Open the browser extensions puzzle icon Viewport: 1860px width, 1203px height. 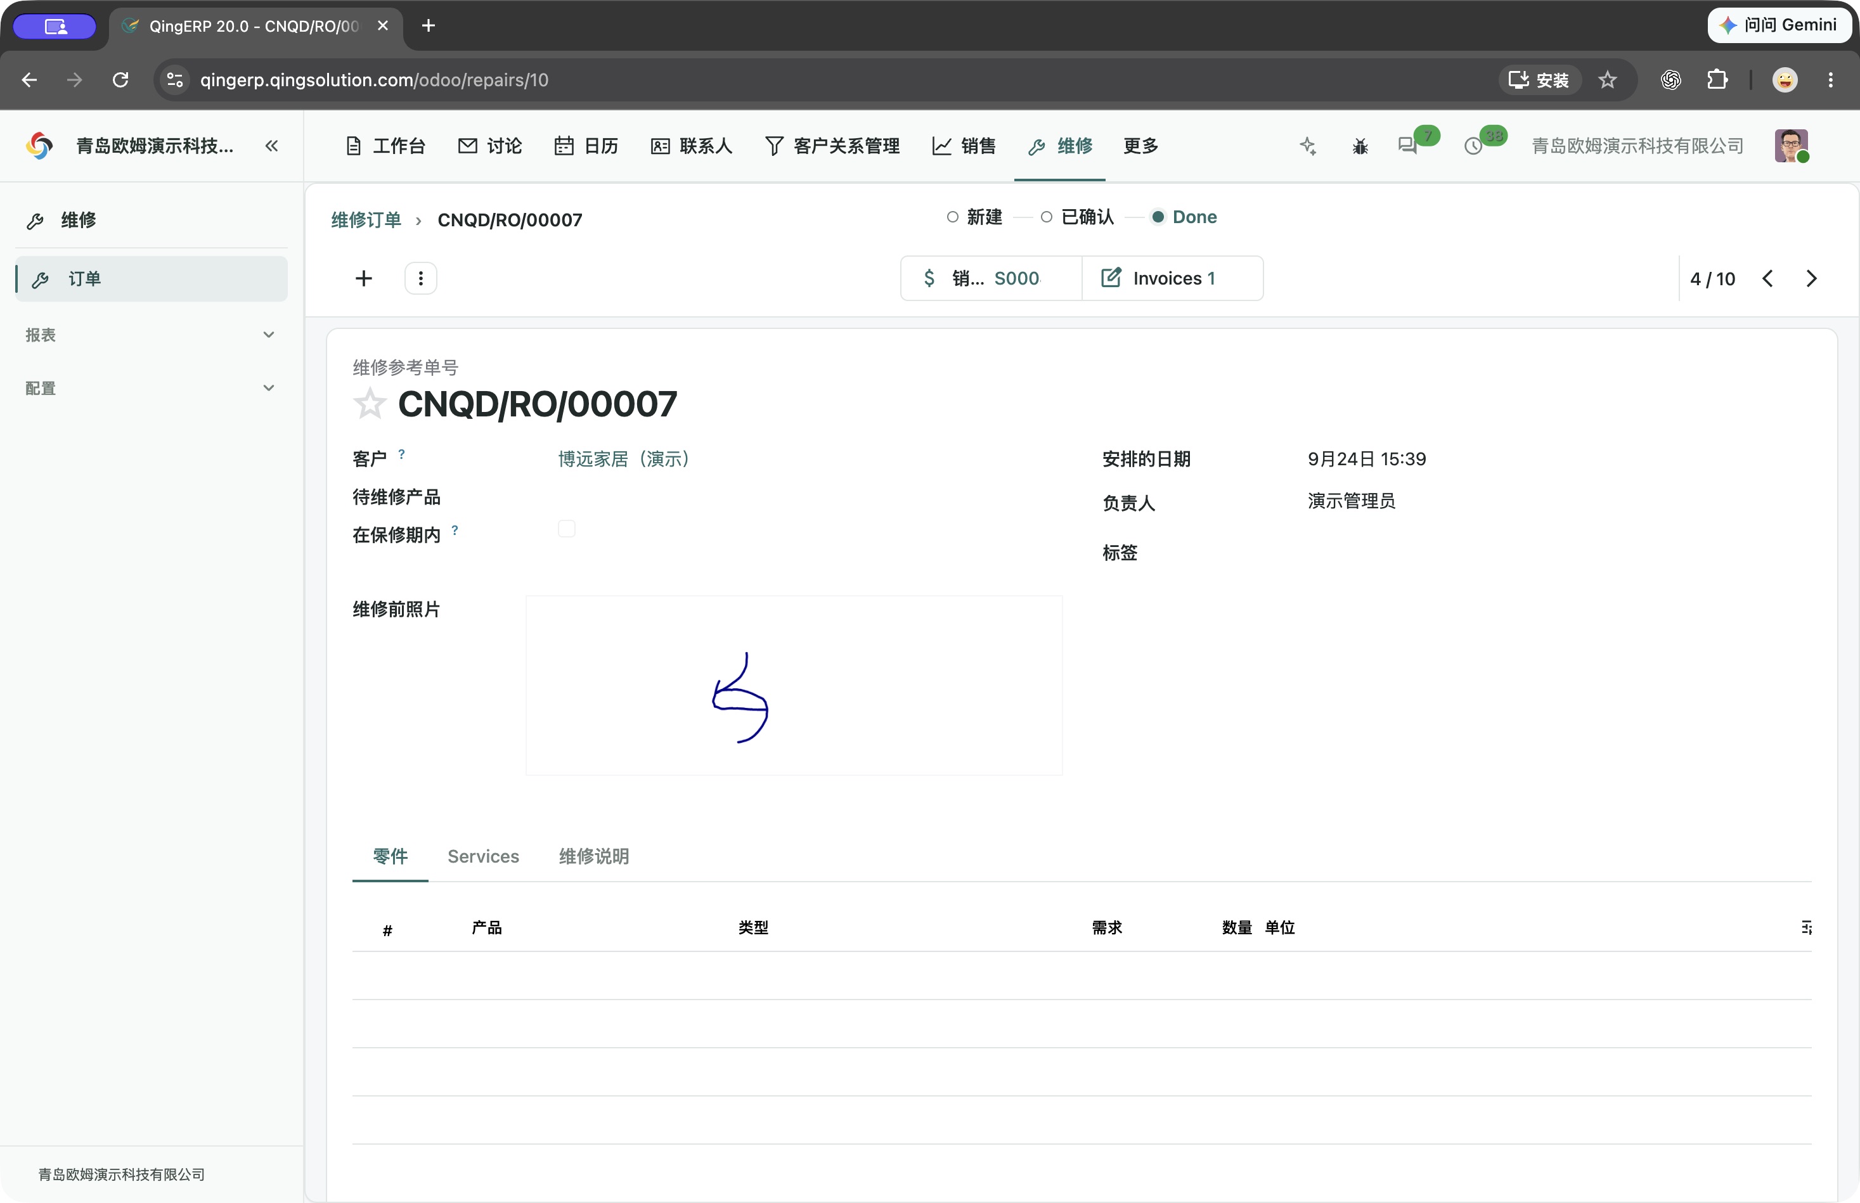1717,80
